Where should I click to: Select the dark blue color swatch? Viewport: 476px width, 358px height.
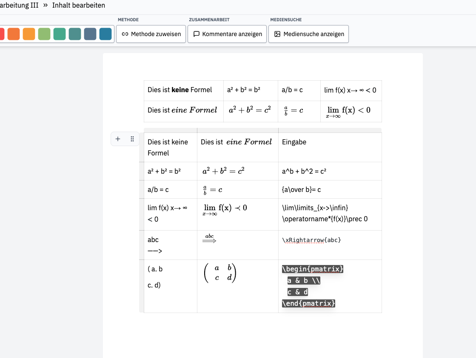[105, 33]
